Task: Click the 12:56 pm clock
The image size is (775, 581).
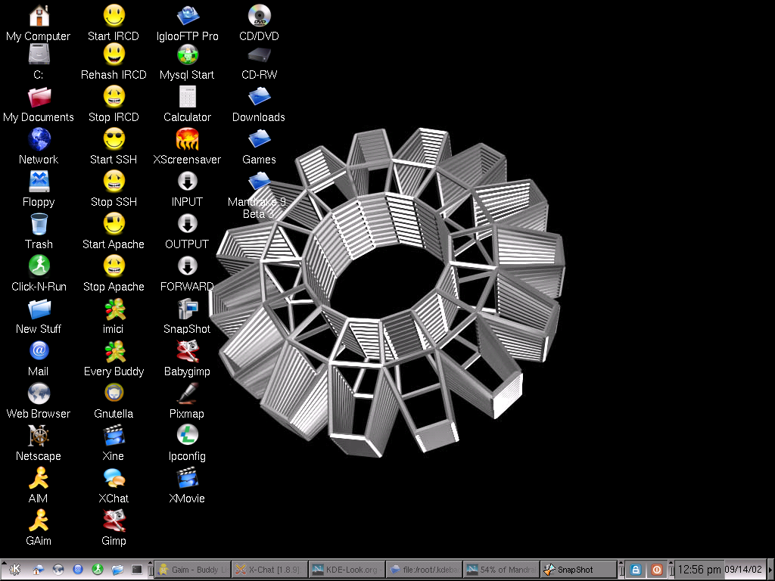Action: pyautogui.click(x=699, y=570)
